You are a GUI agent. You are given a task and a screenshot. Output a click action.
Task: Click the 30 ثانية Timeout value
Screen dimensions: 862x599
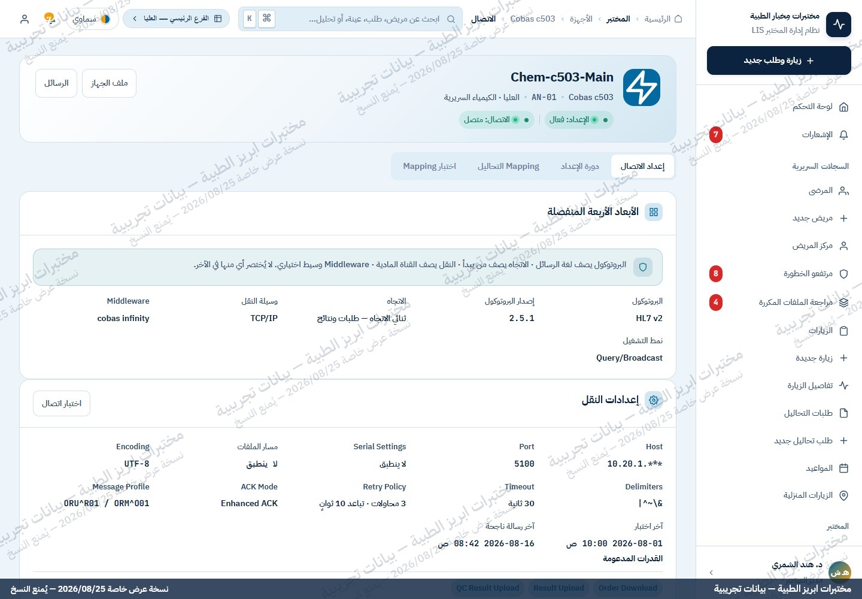click(521, 504)
